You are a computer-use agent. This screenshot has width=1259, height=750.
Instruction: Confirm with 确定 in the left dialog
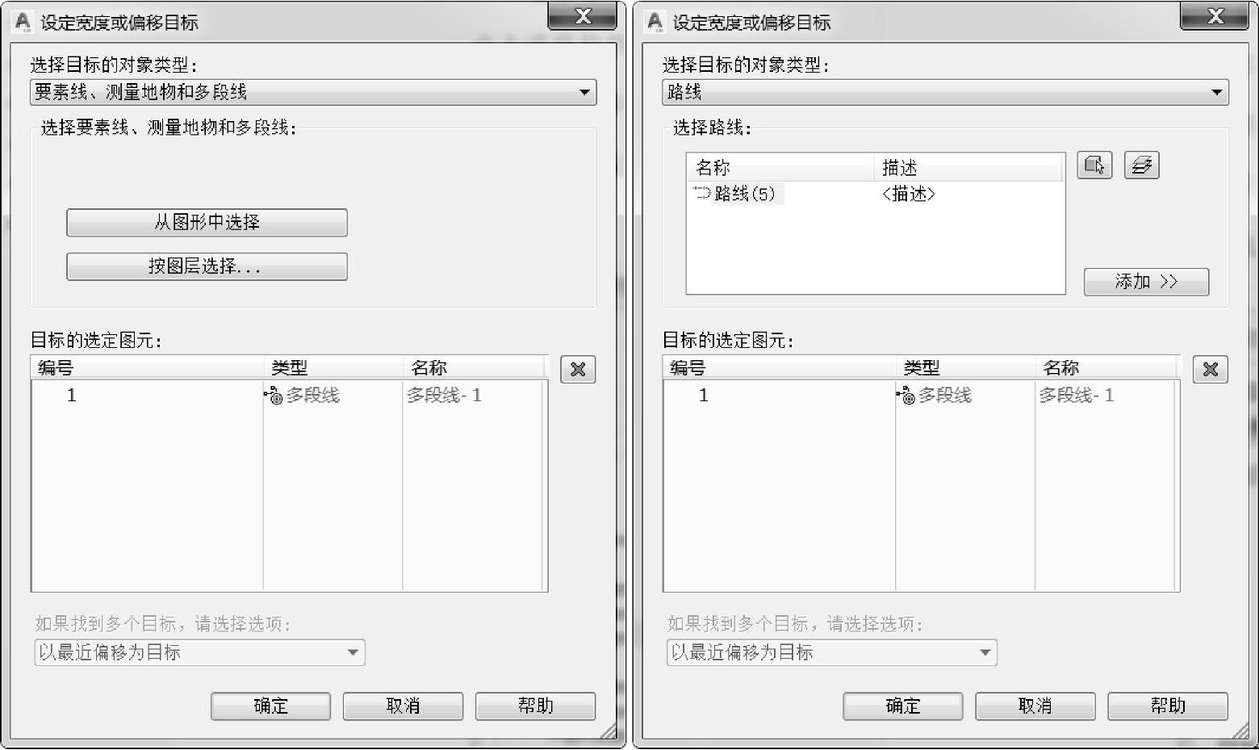click(270, 706)
